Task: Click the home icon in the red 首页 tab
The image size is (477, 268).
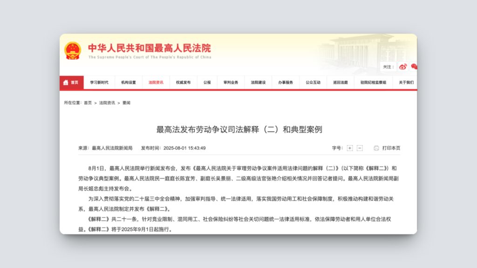Action: pyautogui.click(x=66, y=82)
